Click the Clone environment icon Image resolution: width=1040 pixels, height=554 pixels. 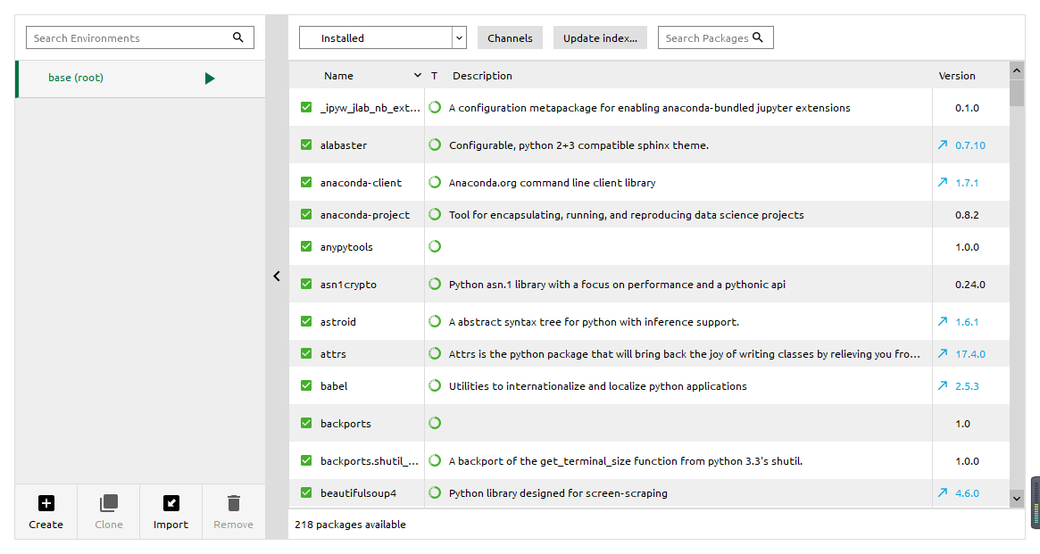(109, 503)
